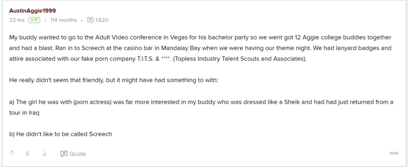Click the 1,620 post count number
The height and width of the screenshot is (167, 408).
[x=101, y=20]
